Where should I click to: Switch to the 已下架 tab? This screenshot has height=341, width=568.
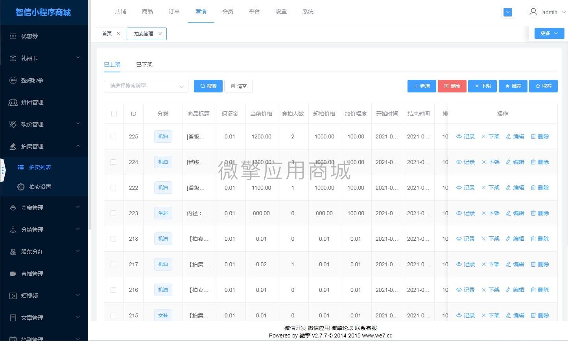point(144,65)
